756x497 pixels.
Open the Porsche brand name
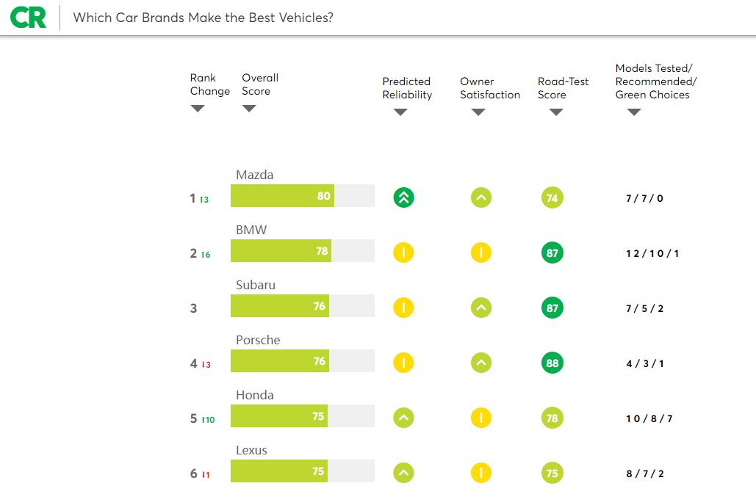(x=258, y=340)
